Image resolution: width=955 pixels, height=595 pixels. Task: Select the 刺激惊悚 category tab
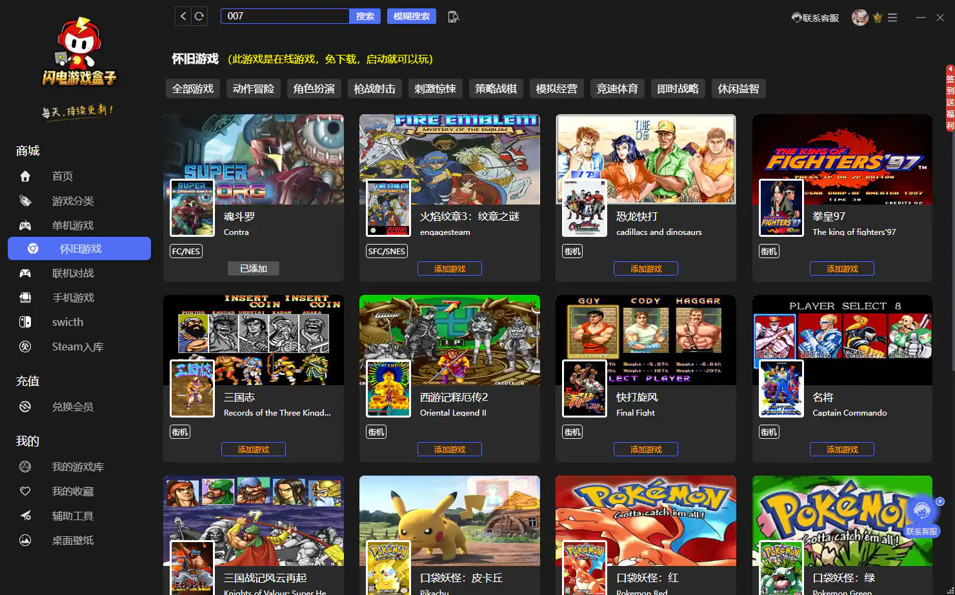(x=436, y=89)
